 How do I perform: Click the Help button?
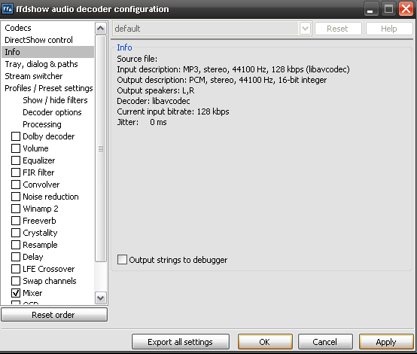(x=389, y=29)
